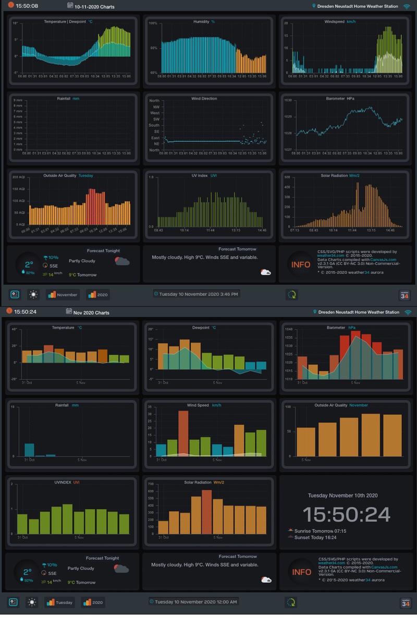This screenshot has height=626, width=417.
Task: Click umbrella 10% rain icon in daily forecast
Action: click(x=46, y=257)
